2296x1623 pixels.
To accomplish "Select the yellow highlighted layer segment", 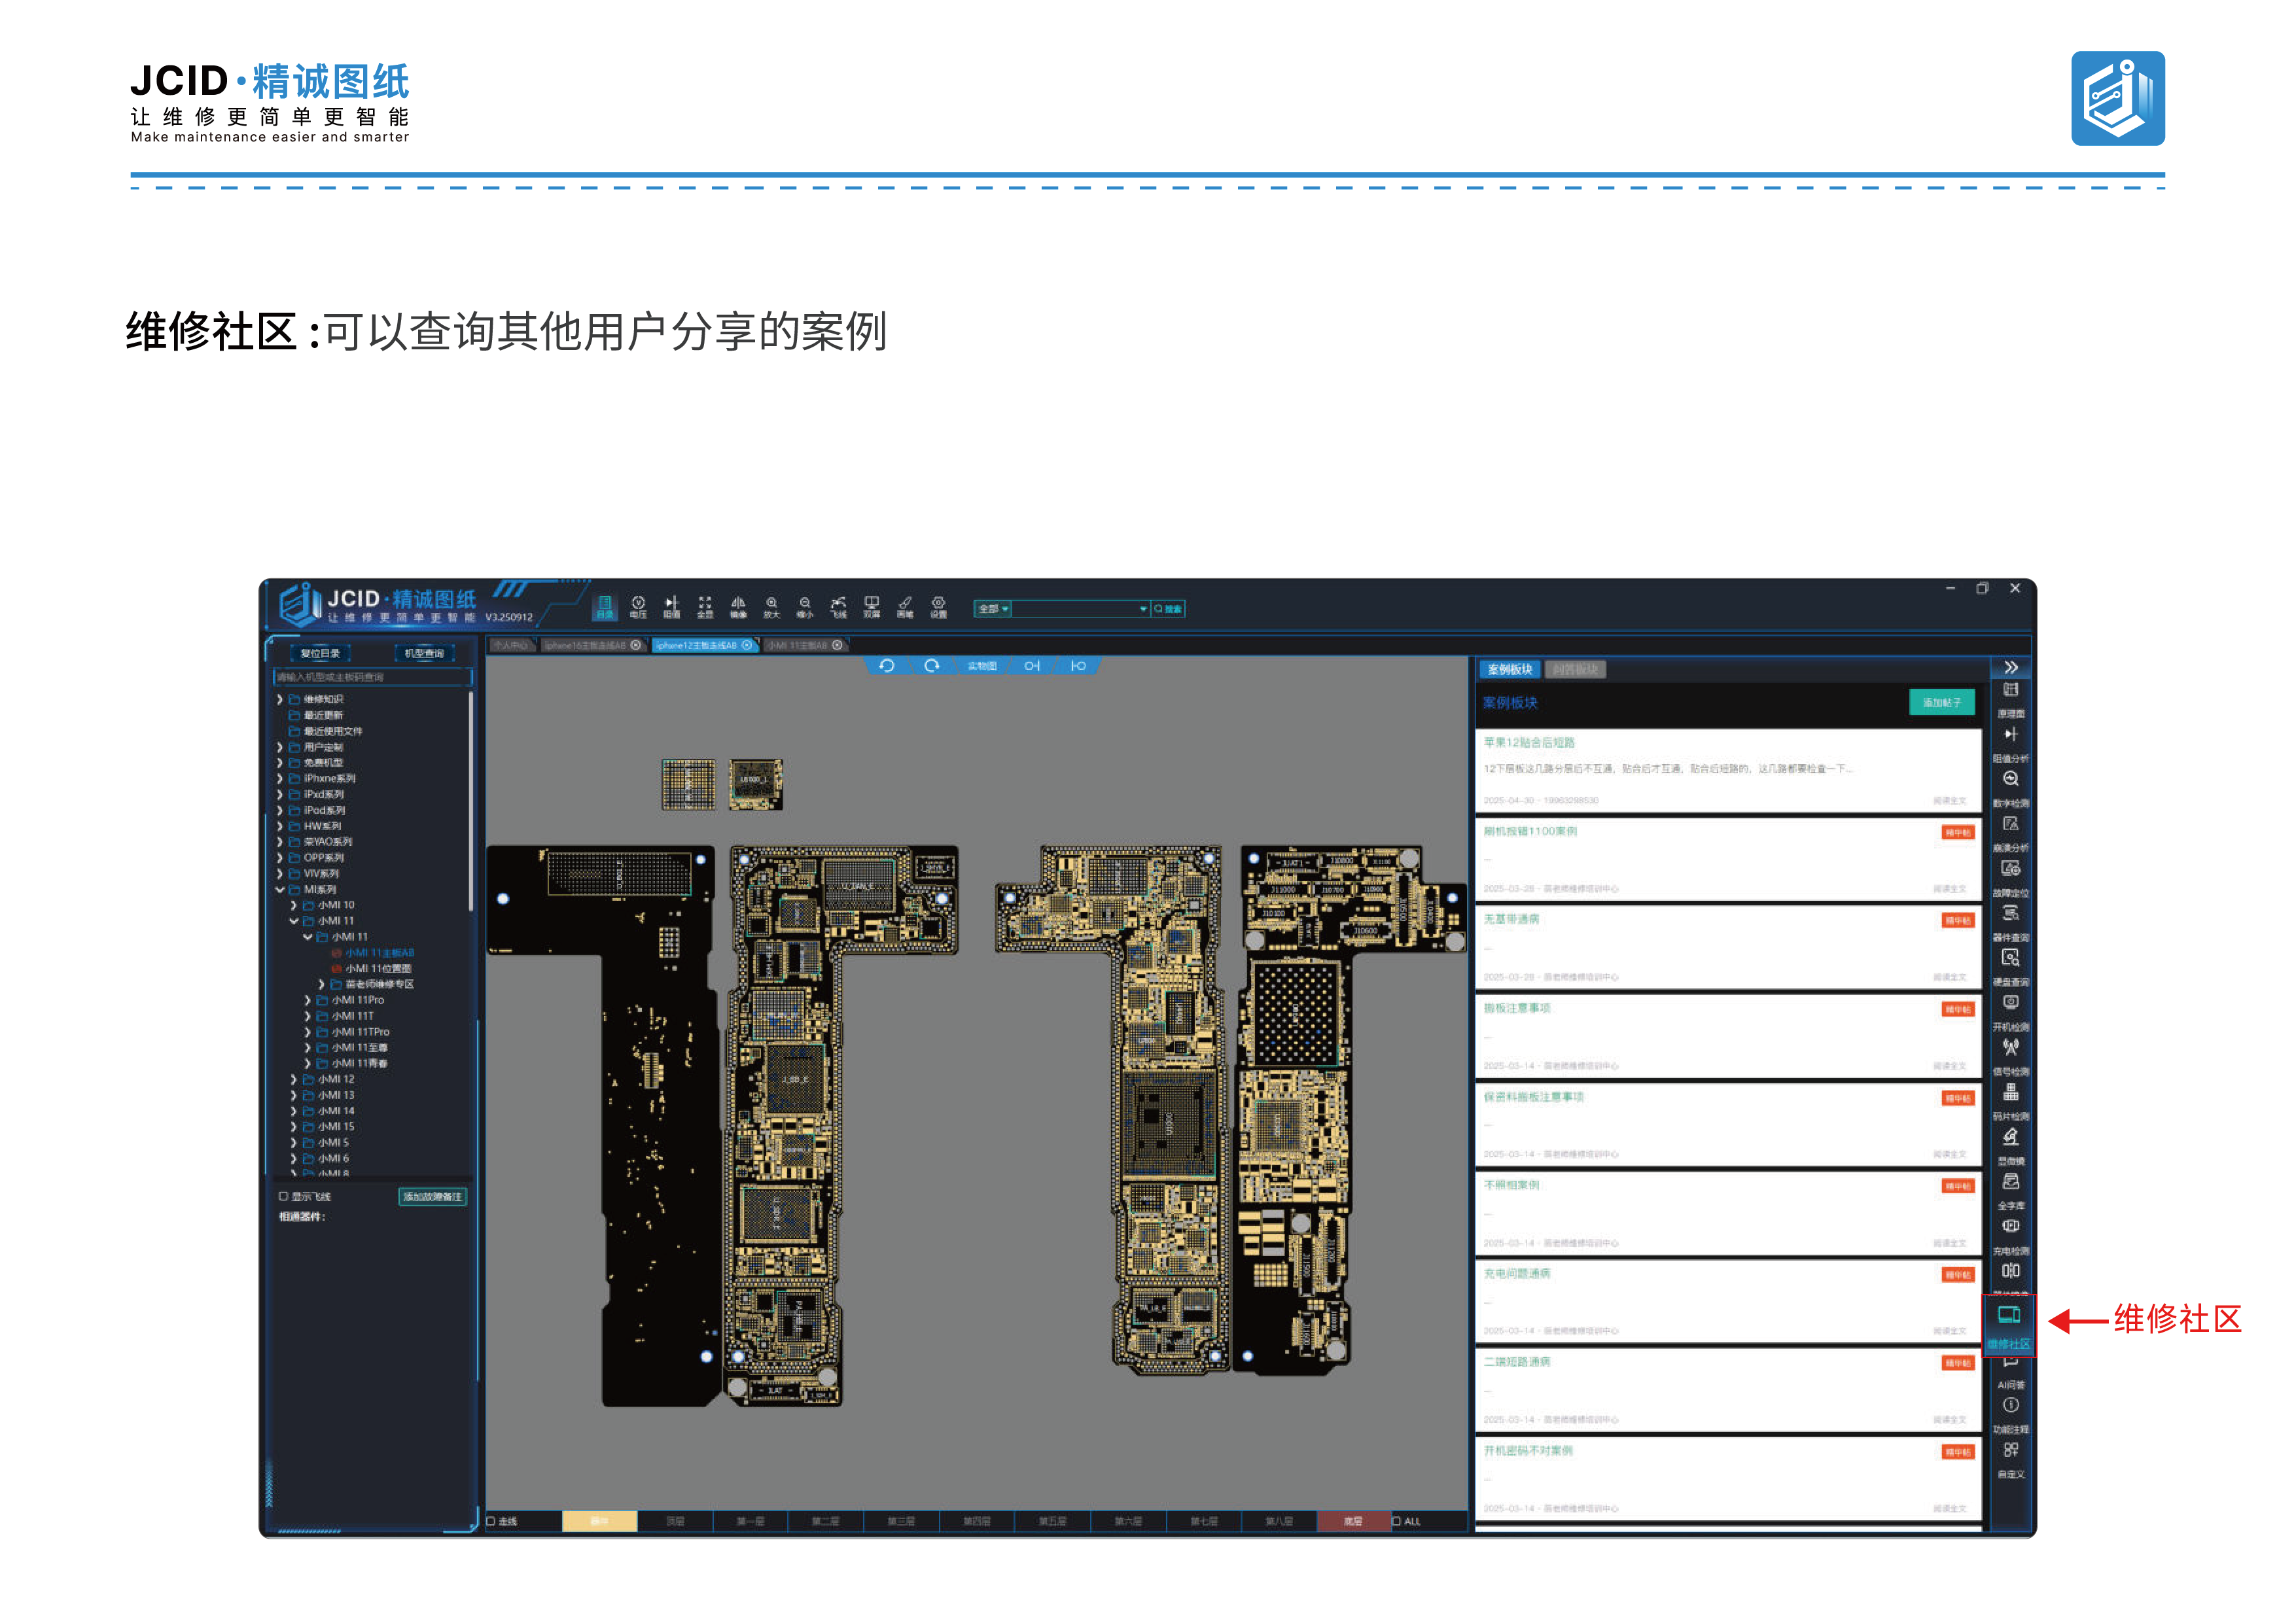I will [599, 1522].
